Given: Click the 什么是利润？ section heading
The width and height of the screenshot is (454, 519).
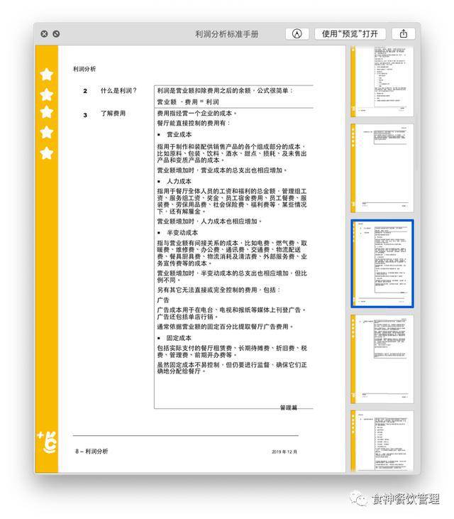Looking at the screenshot, I should [x=118, y=91].
